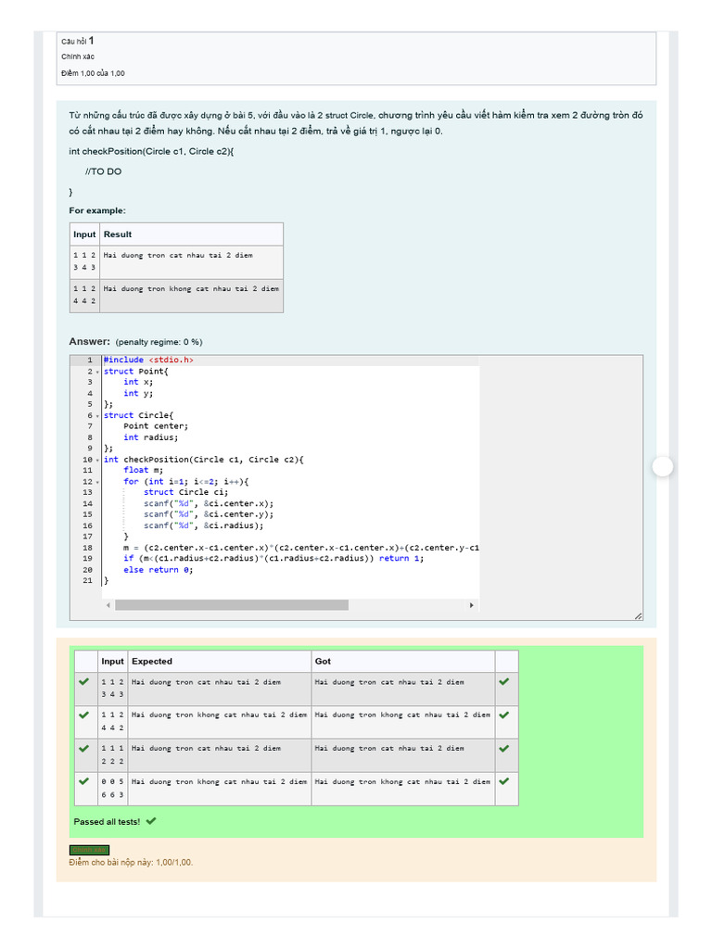Click the green badge above the score line
Image resolution: width=712 pixels, height=949 pixels.
(x=89, y=850)
